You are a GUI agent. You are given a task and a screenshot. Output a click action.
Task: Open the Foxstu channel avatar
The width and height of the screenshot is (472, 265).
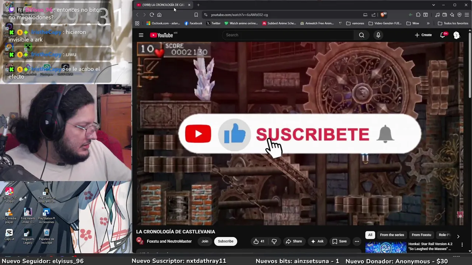tap(140, 241)
